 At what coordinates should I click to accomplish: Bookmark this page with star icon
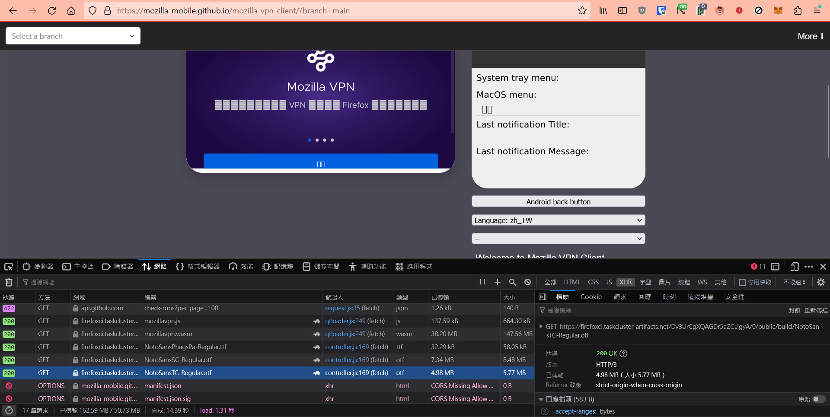pyautogui.click(x=582, y=11)
